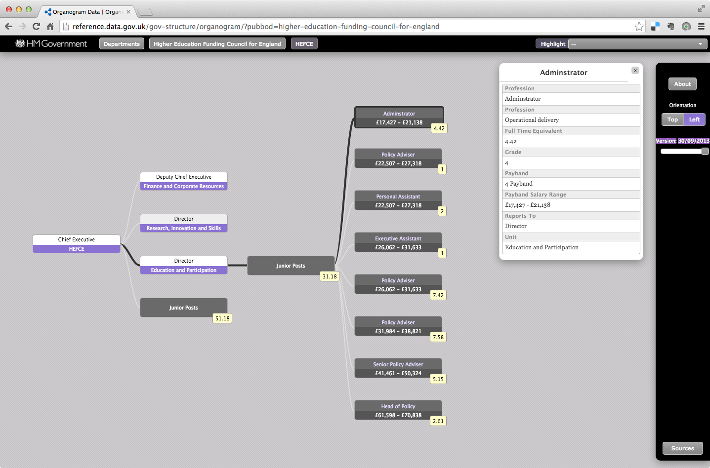The height and width of the screenshot is (468, 710).
Task: Select the Left orientation toggle
Action: (x=694, y=119)
